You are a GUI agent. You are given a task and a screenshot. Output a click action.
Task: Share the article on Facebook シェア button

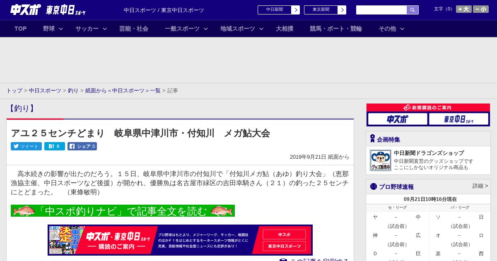coord(82,146)
